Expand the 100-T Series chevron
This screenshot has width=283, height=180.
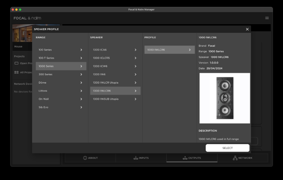coord(81,58)
